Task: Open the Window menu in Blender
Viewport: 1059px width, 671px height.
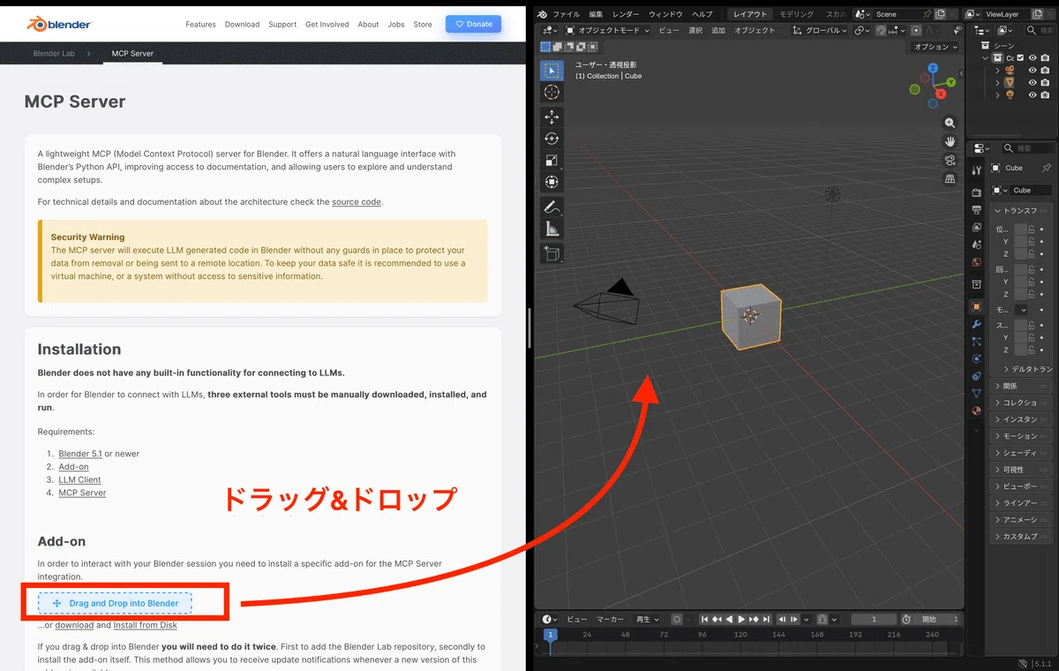Action: [x=665, y=14]
